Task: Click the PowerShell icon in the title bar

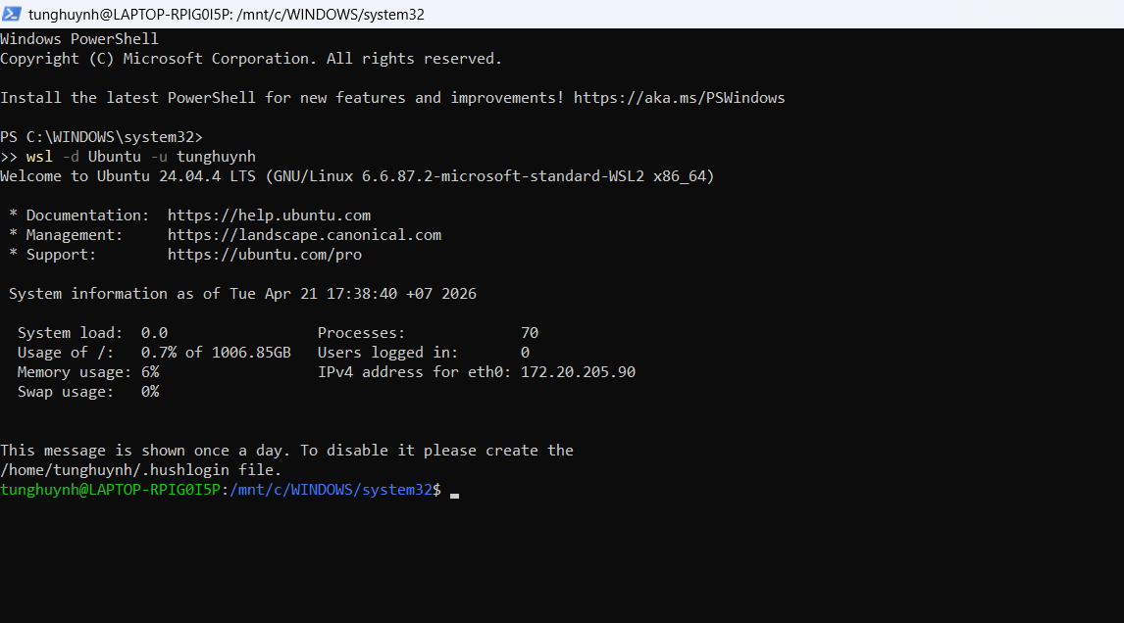Action: click(12, 15)
